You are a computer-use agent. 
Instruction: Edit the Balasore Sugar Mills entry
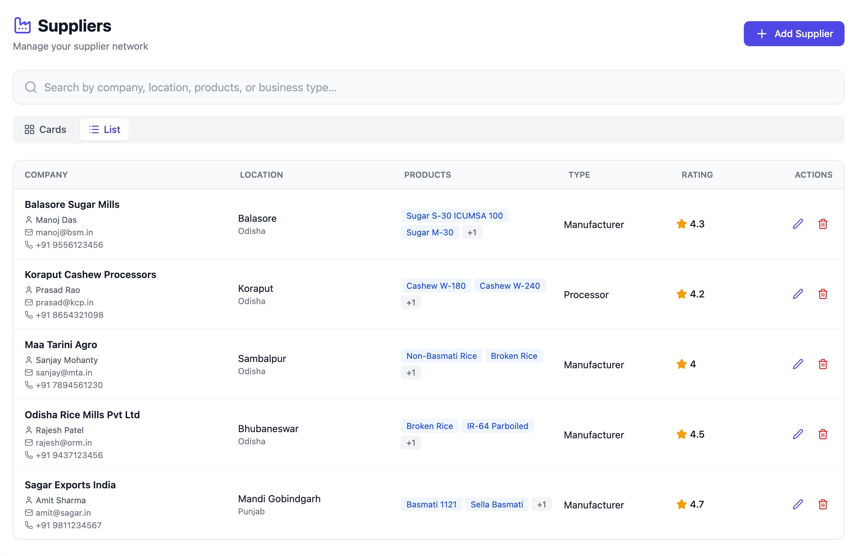tap(798, 224)
